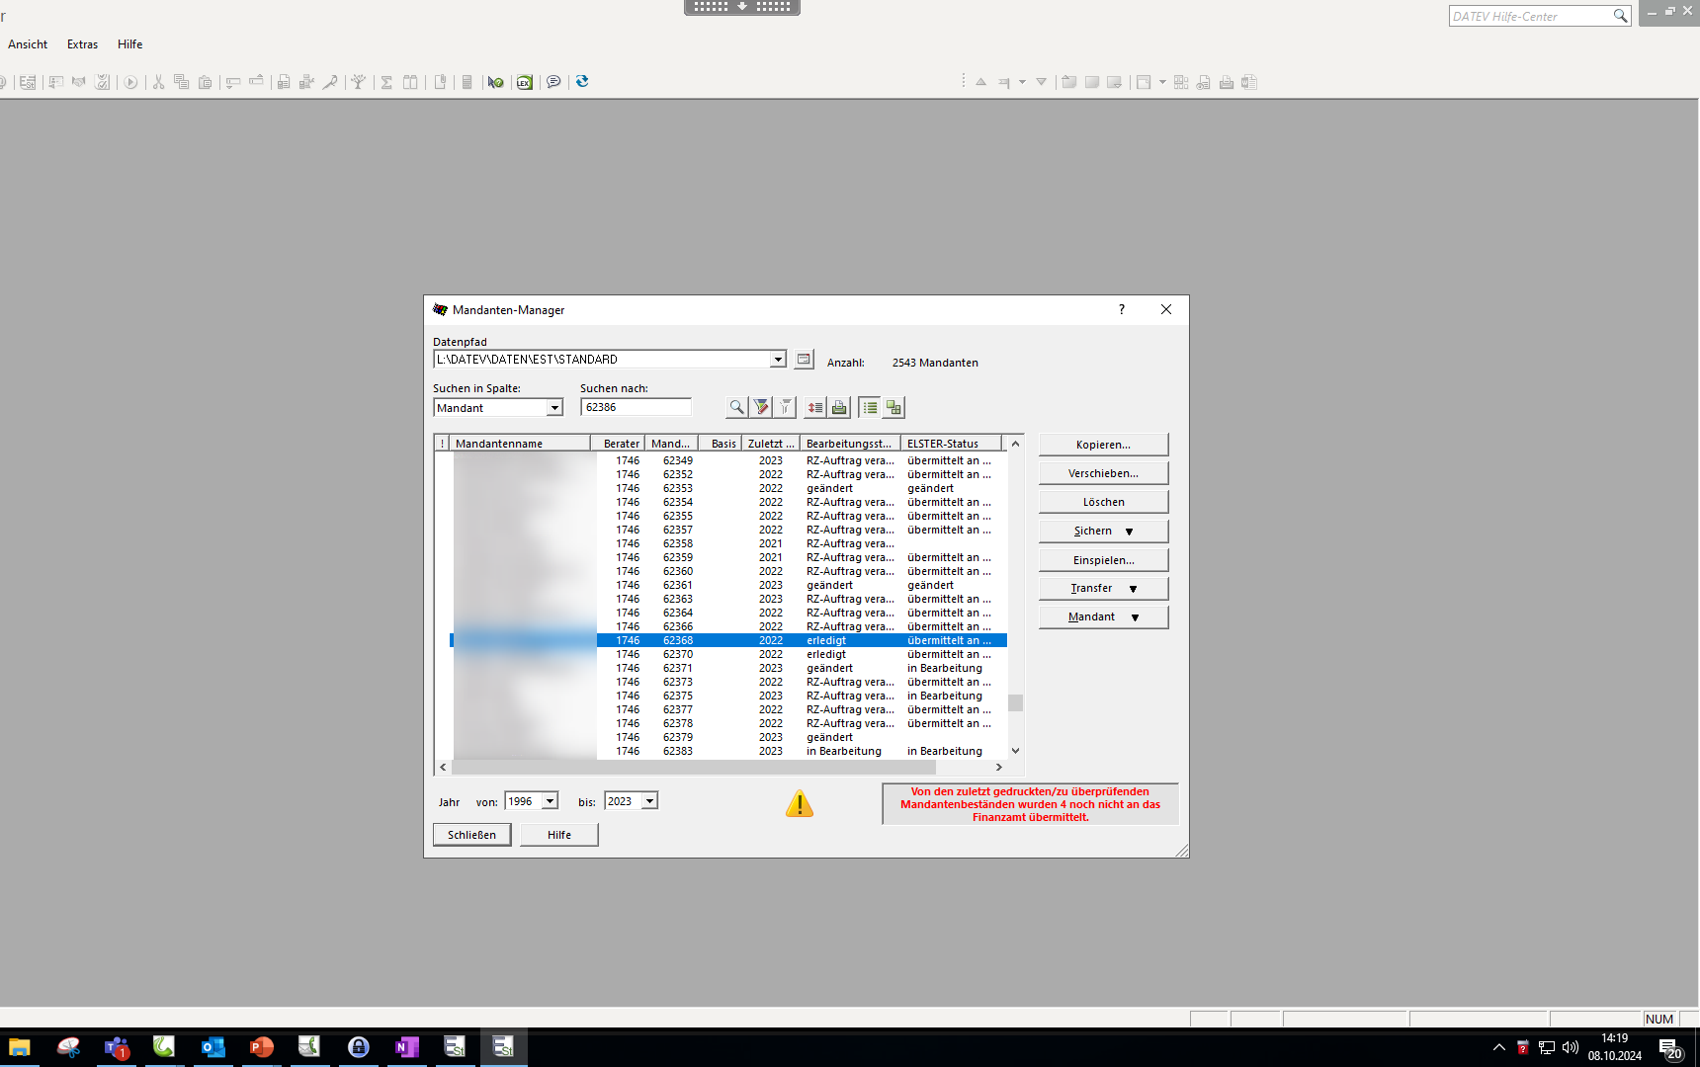The height and width of the screenshot is (1067, 1700).
Task: Click the Schließen button
Action: [x=471, y=835]
